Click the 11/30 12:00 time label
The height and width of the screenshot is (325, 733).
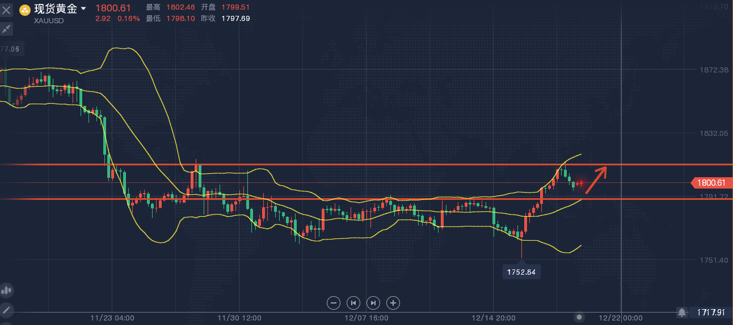pos(239,318)
